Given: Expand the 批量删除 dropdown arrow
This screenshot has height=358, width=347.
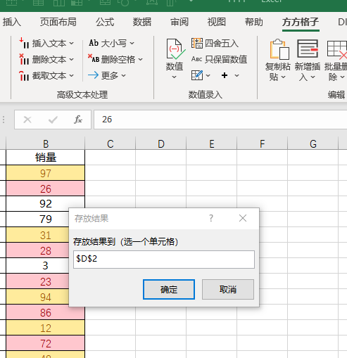Looking at the screenshot, I should (342, 77).
